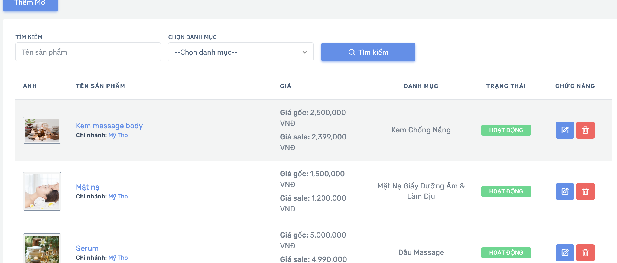
Task: Delete the Serum product entry
Action: click(585, 253)
